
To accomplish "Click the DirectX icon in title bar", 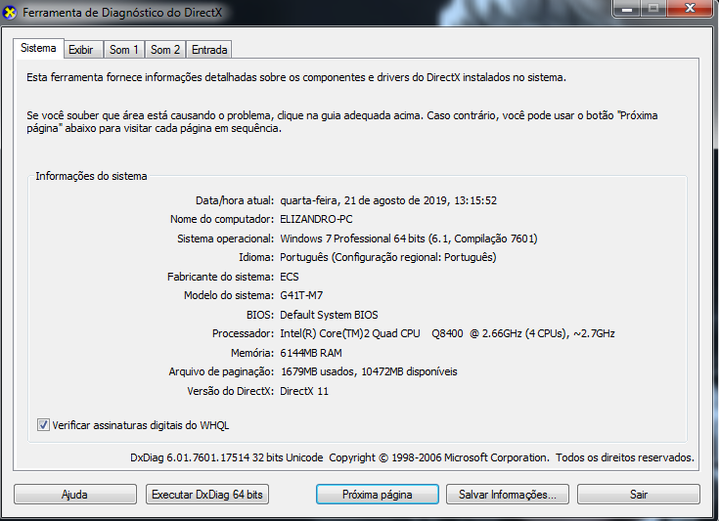I will [10, 13].
